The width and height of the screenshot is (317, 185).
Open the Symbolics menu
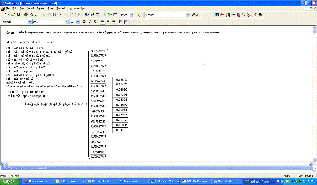[62, 9]
